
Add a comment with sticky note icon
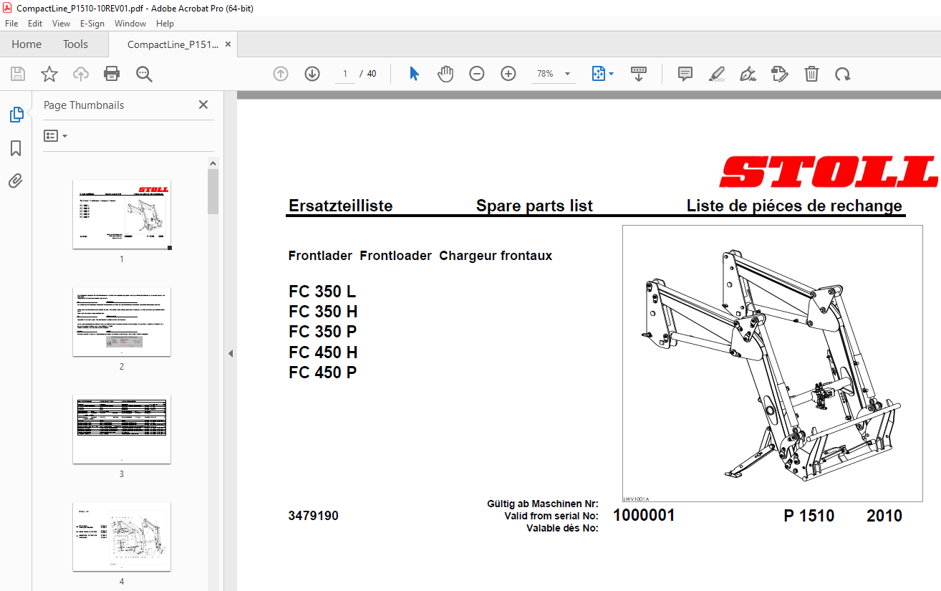[x=685, y=74]
